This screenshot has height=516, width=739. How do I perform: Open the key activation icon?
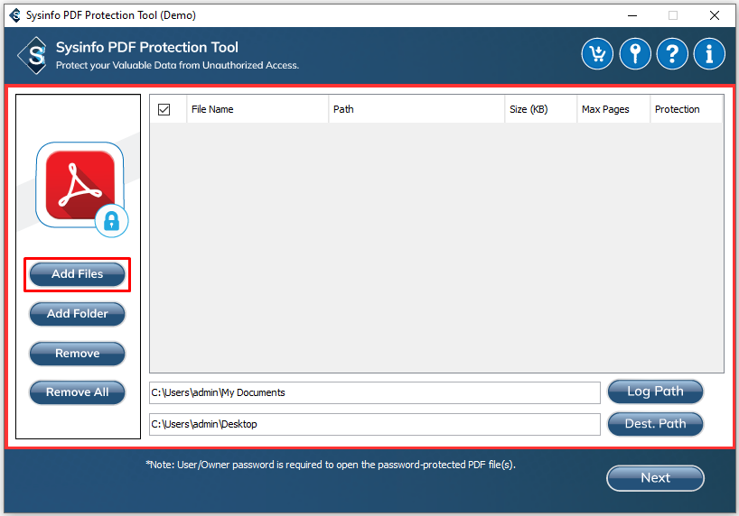[x=635, y=54]
